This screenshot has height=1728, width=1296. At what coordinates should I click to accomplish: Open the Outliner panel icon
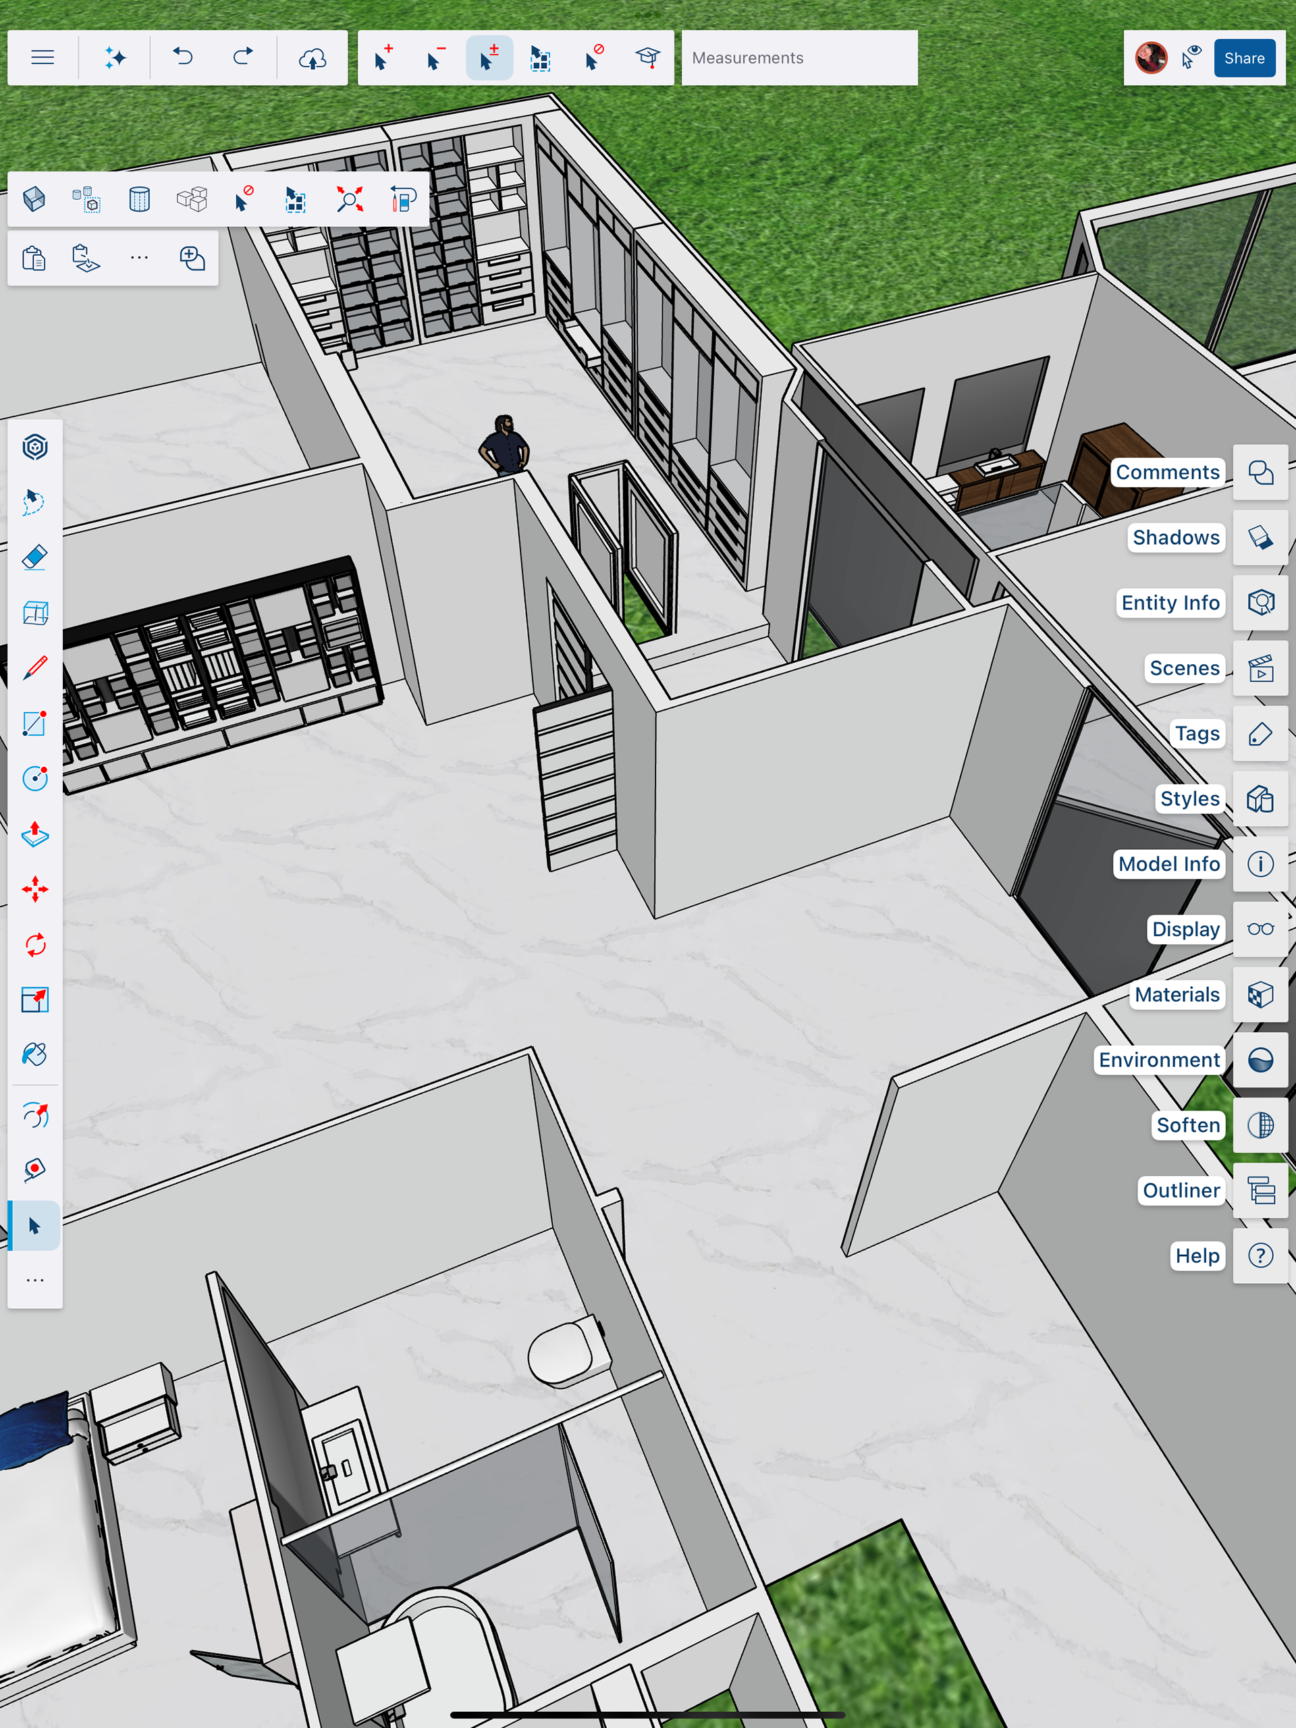click(1260, 1191)
